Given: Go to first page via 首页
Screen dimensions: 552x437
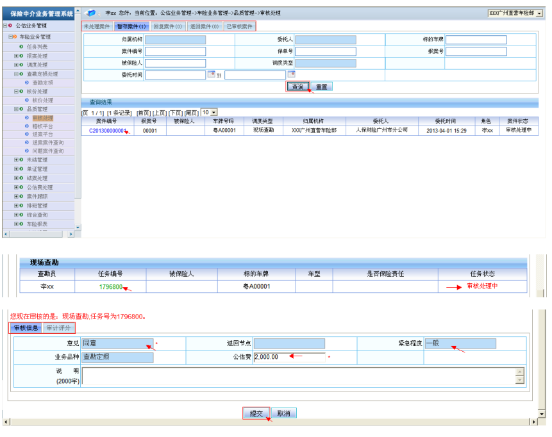Looking at the screenshot, I should pos(144,113).
